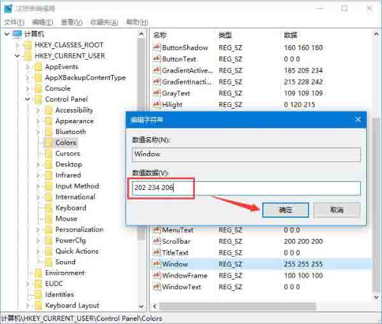Viewport: 382px width, 324px height.
Task: Click the WindowFrame string value icon
Action: pyautogui.click(x=157, y=276)
